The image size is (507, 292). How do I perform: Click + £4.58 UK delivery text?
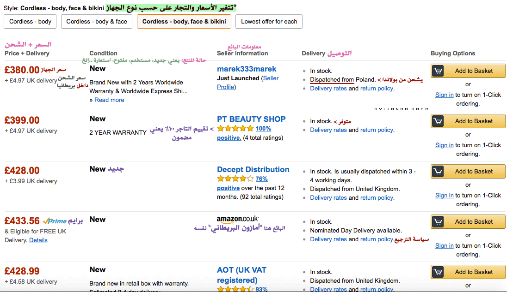click(x=31, y=282)
